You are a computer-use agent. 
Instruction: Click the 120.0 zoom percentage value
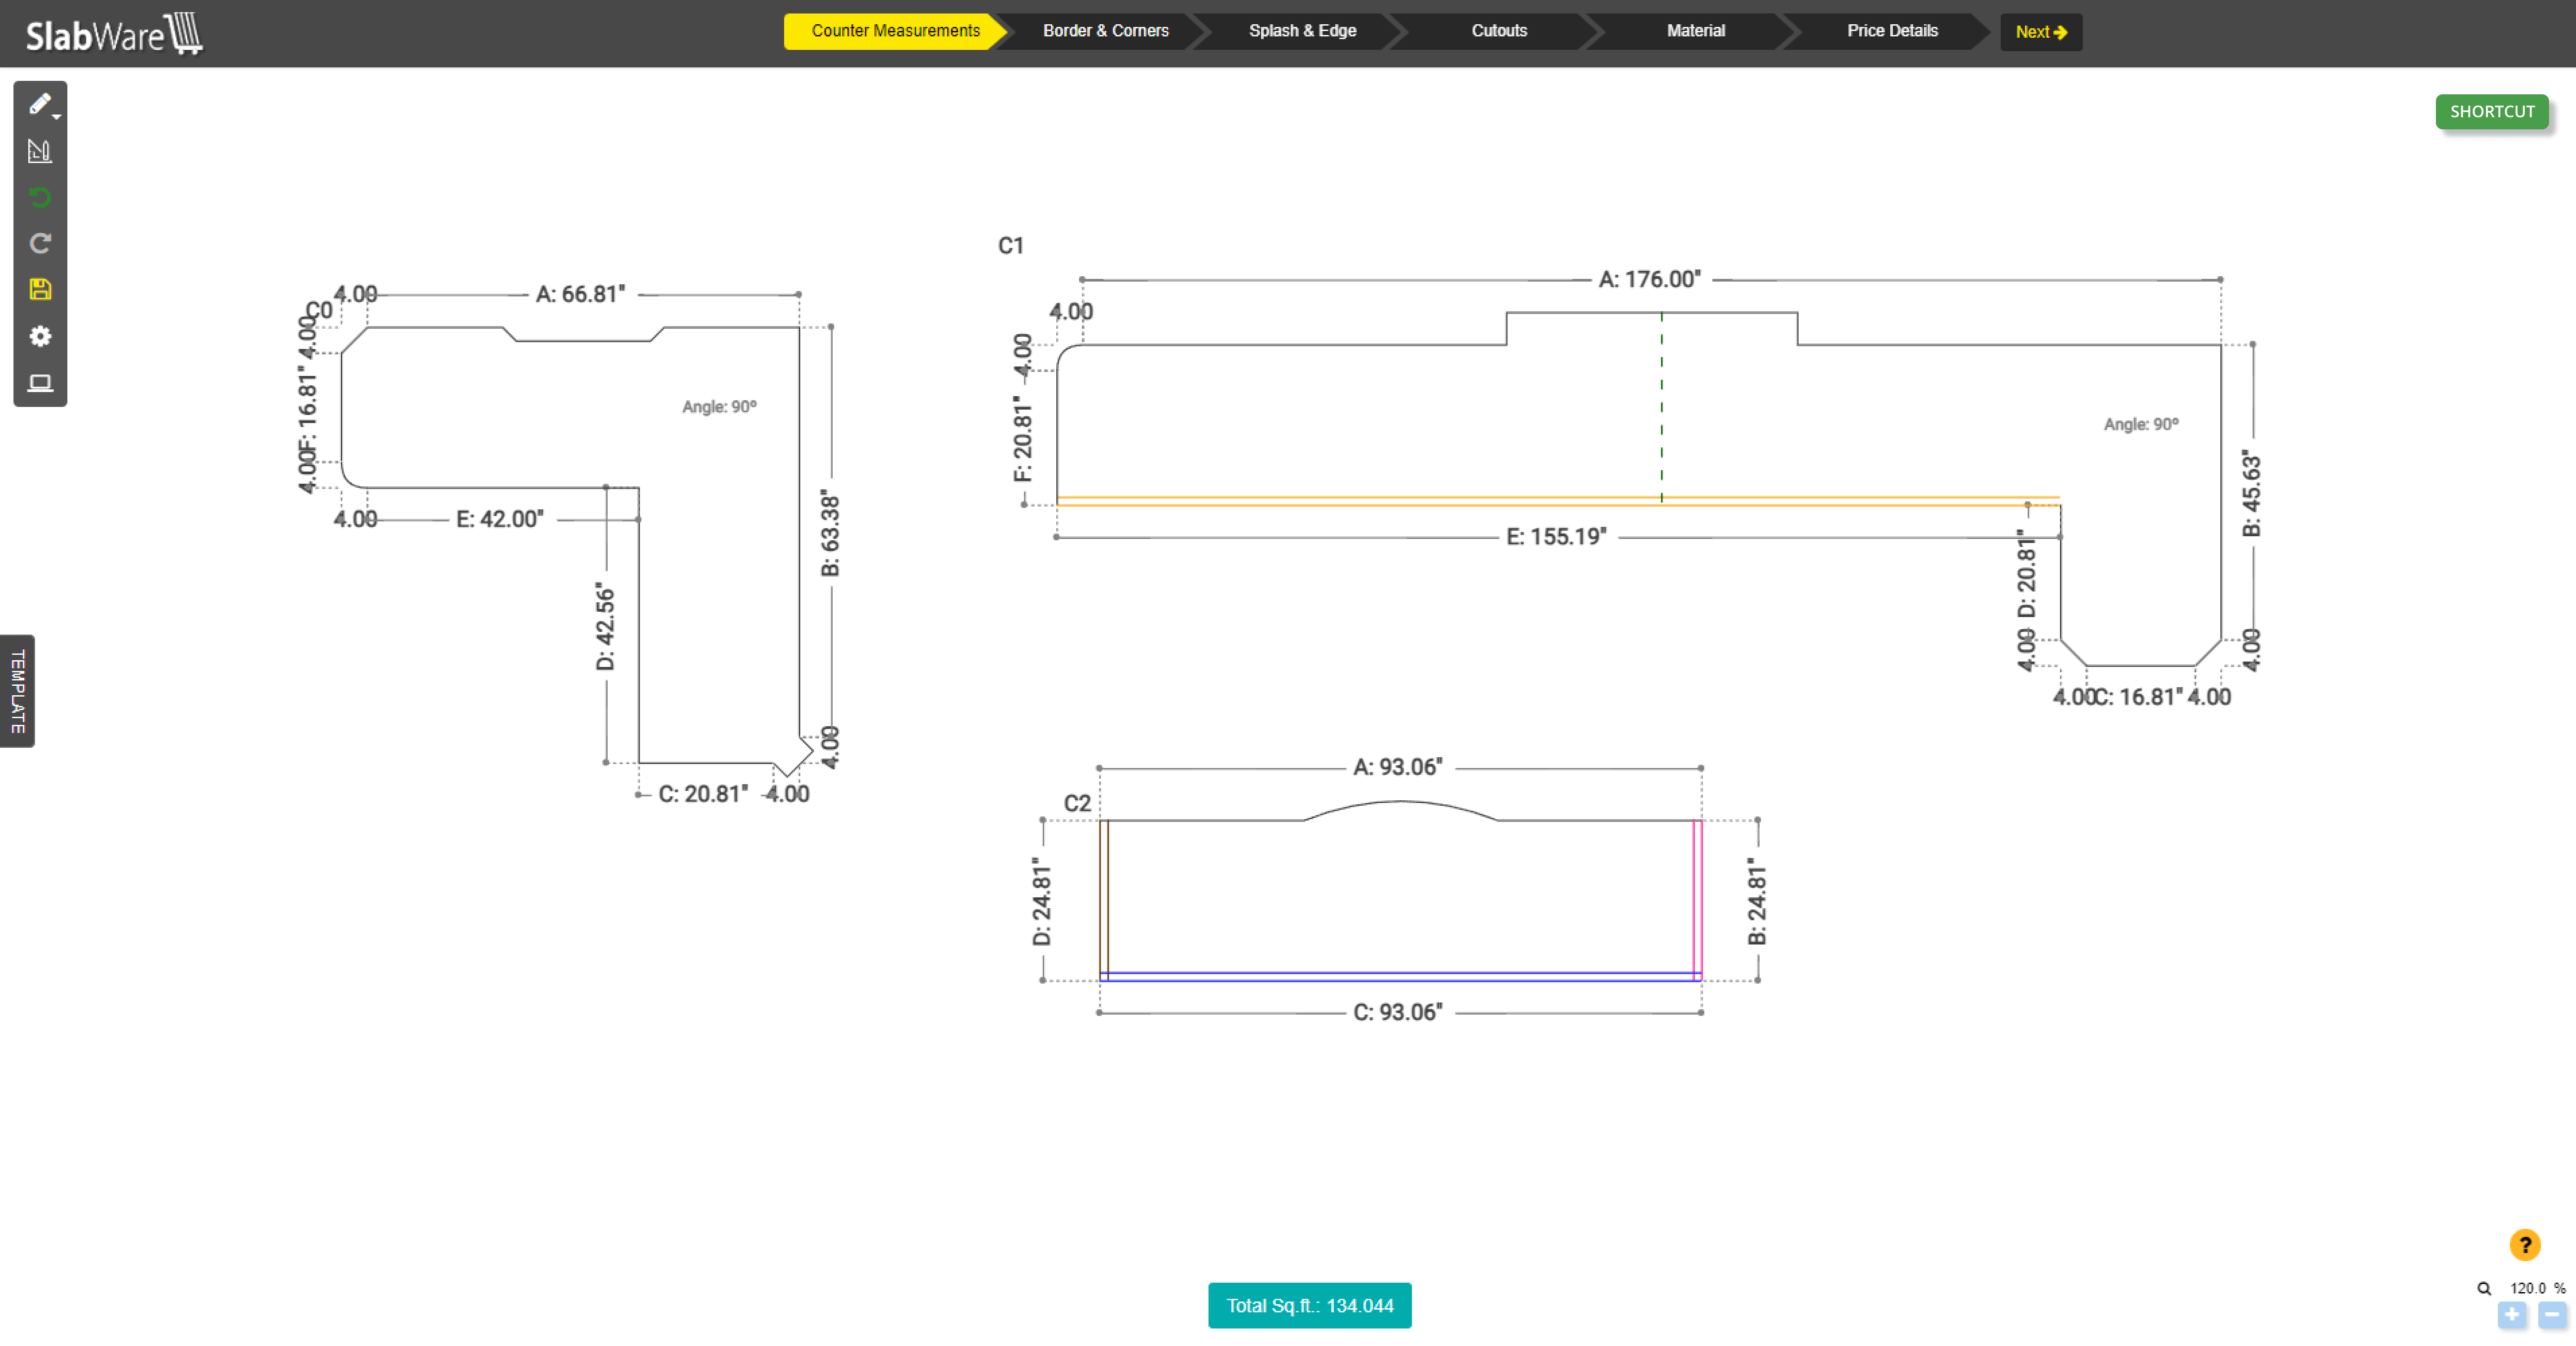click(x=2527, y=1289)
